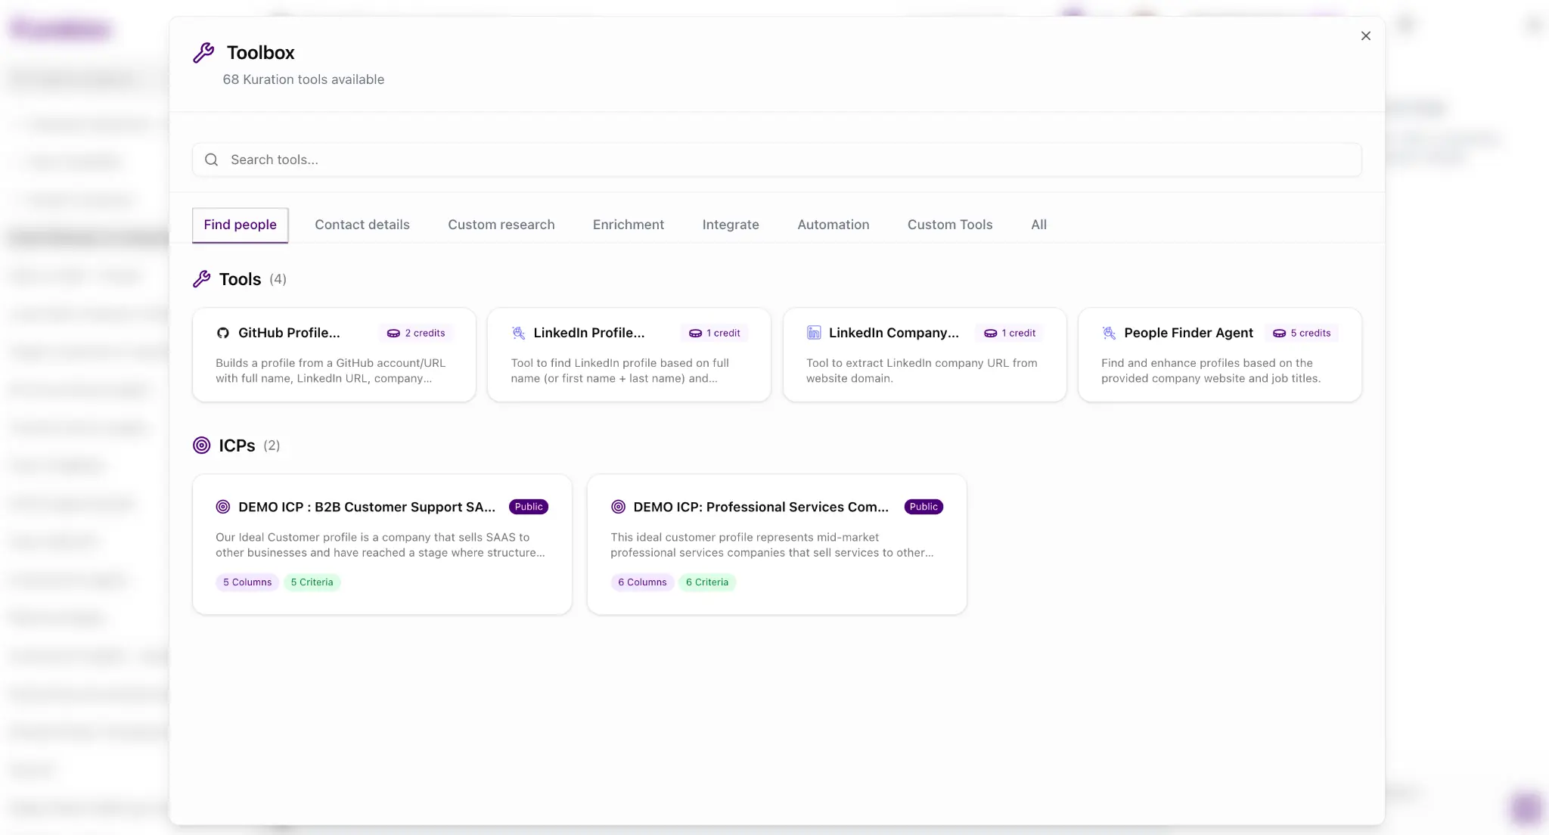The image size is (1549, 835).
Task: Open the DEMO ICP Professional Services card
Action: 777,544
